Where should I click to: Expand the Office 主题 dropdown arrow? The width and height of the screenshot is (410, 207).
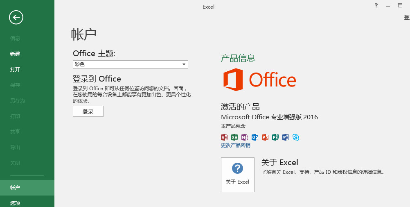pyautogui.click(x=184, y=64)
